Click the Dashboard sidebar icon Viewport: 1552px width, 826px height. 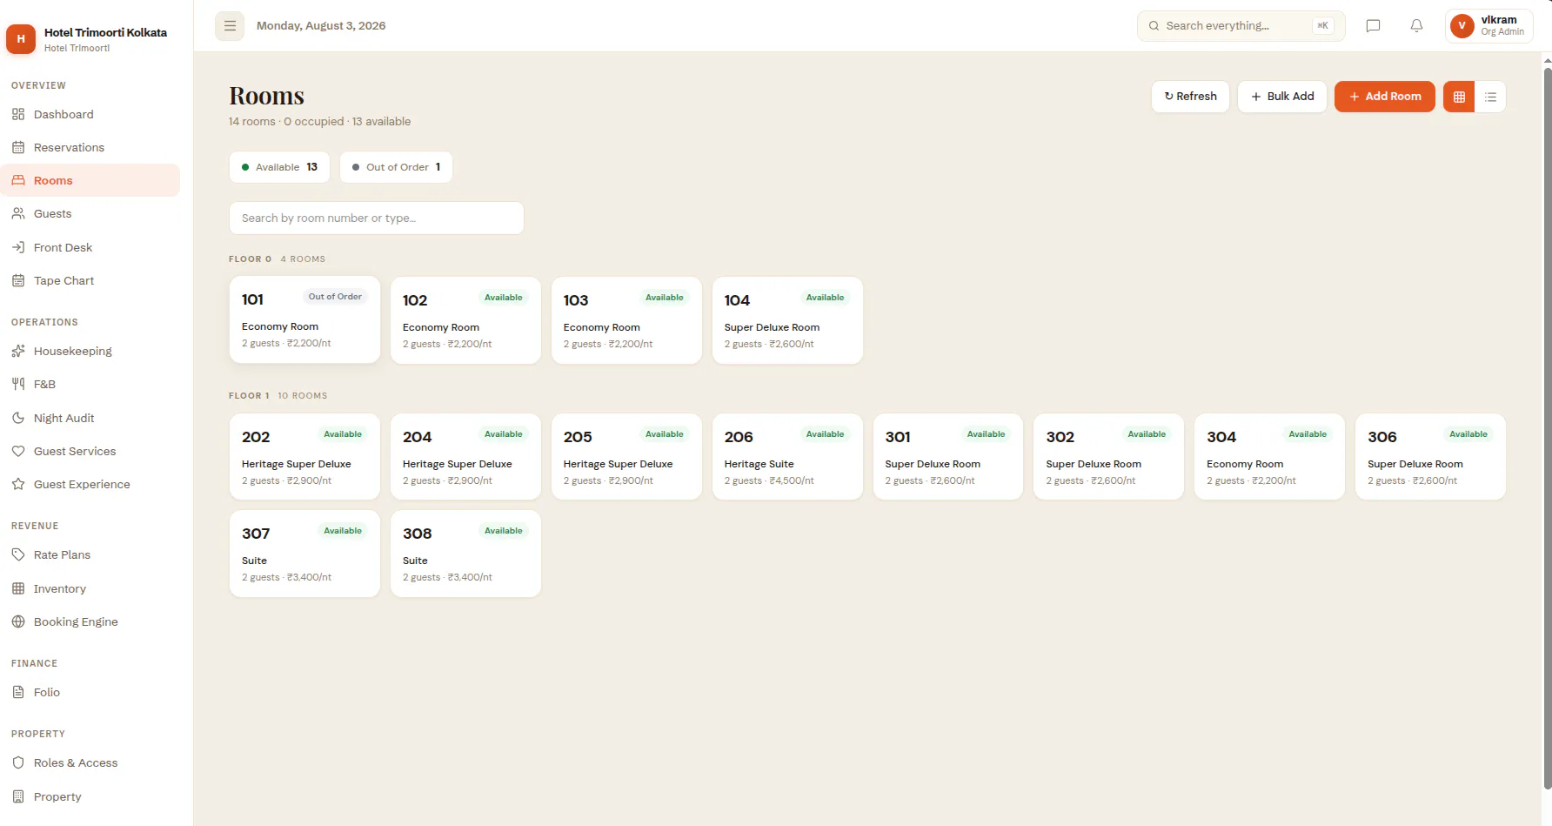pyautogui.click(x=18, y=114)
